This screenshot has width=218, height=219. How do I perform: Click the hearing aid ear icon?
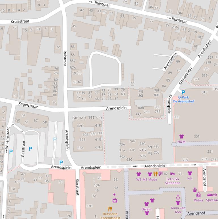(160, 173)
